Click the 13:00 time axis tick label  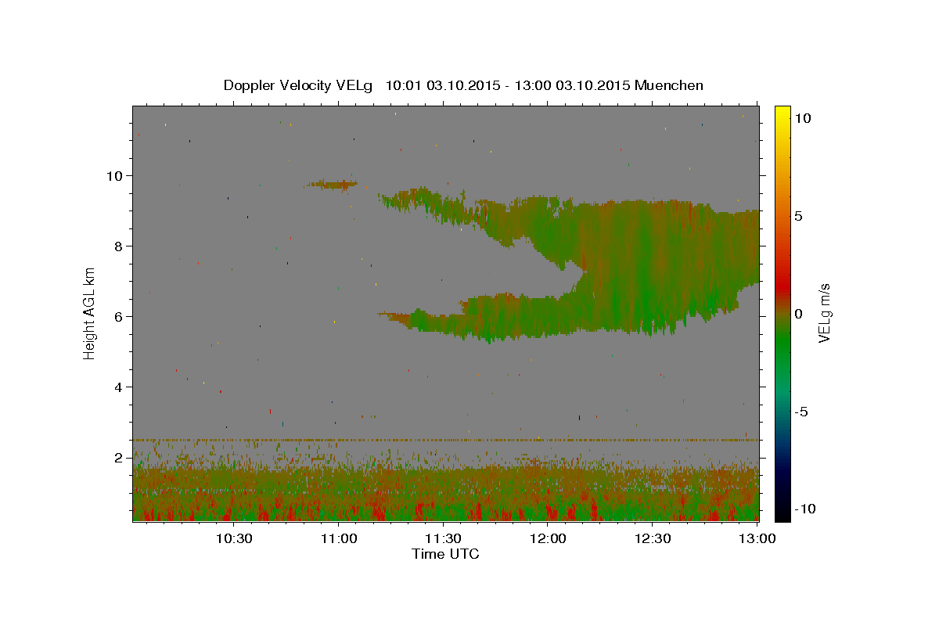coord(757,539)
